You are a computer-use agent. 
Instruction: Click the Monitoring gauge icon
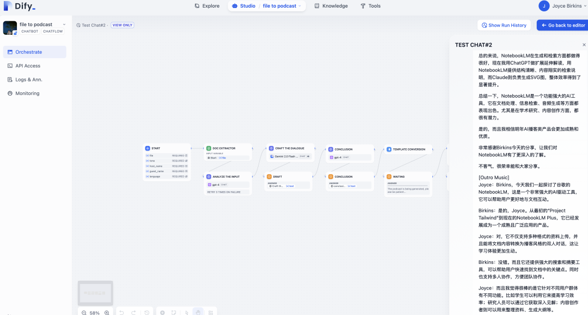[10, 93]
